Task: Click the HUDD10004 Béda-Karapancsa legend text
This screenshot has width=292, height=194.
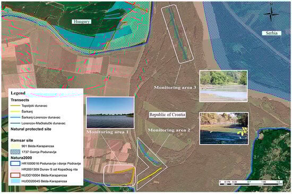Action: click(x=44, y=175)
